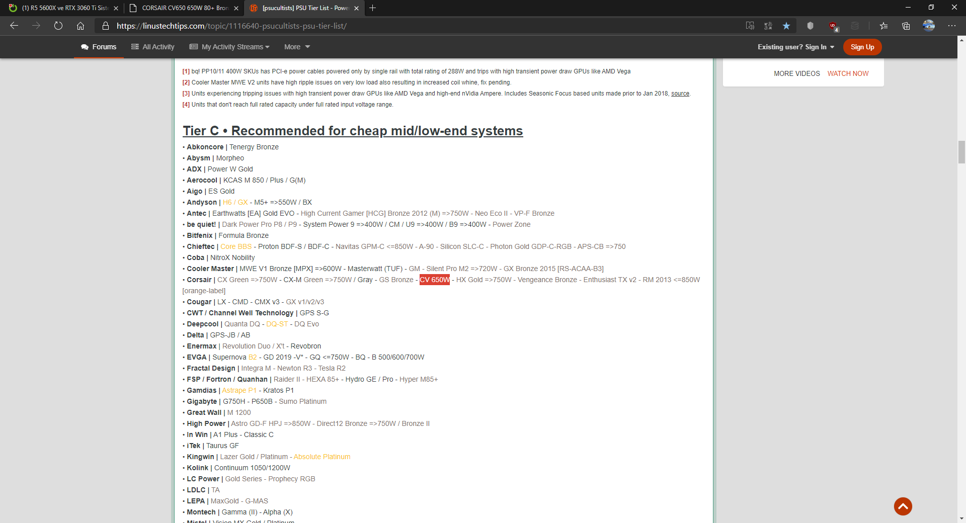Click the 'Montech' brand name
The image size is (966, 523).
pyautogui.click(x=201, y=512)
